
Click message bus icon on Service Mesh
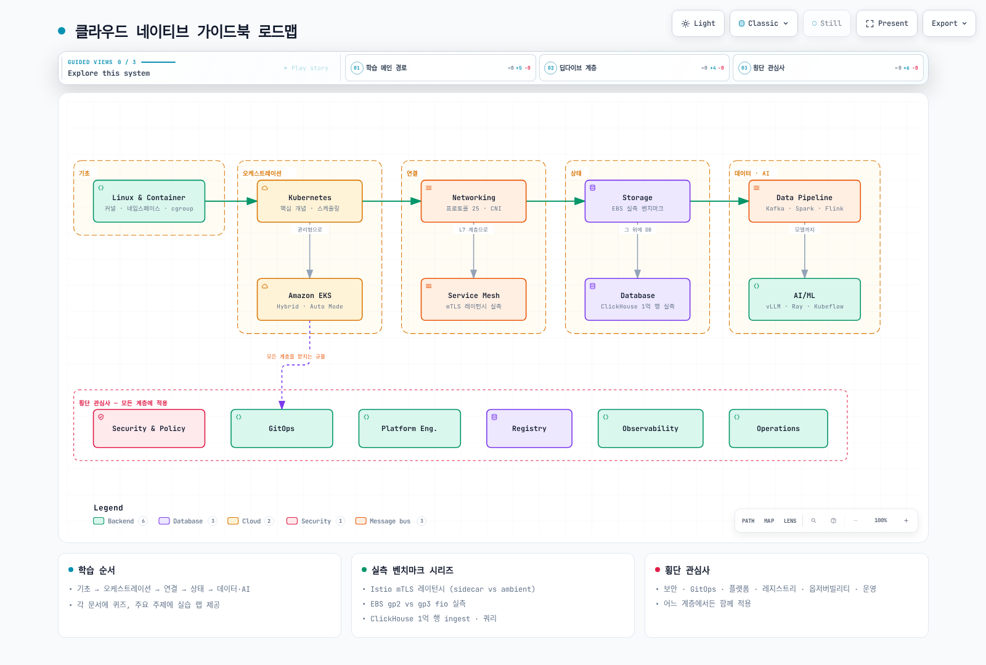(429, 286)
